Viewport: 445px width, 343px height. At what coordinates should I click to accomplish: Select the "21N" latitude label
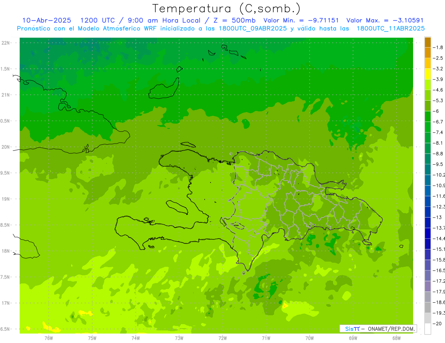(6, 95)
